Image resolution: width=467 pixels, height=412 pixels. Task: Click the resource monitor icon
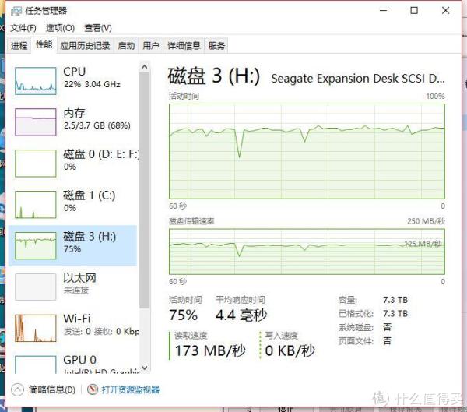click(x=93, y=389)
